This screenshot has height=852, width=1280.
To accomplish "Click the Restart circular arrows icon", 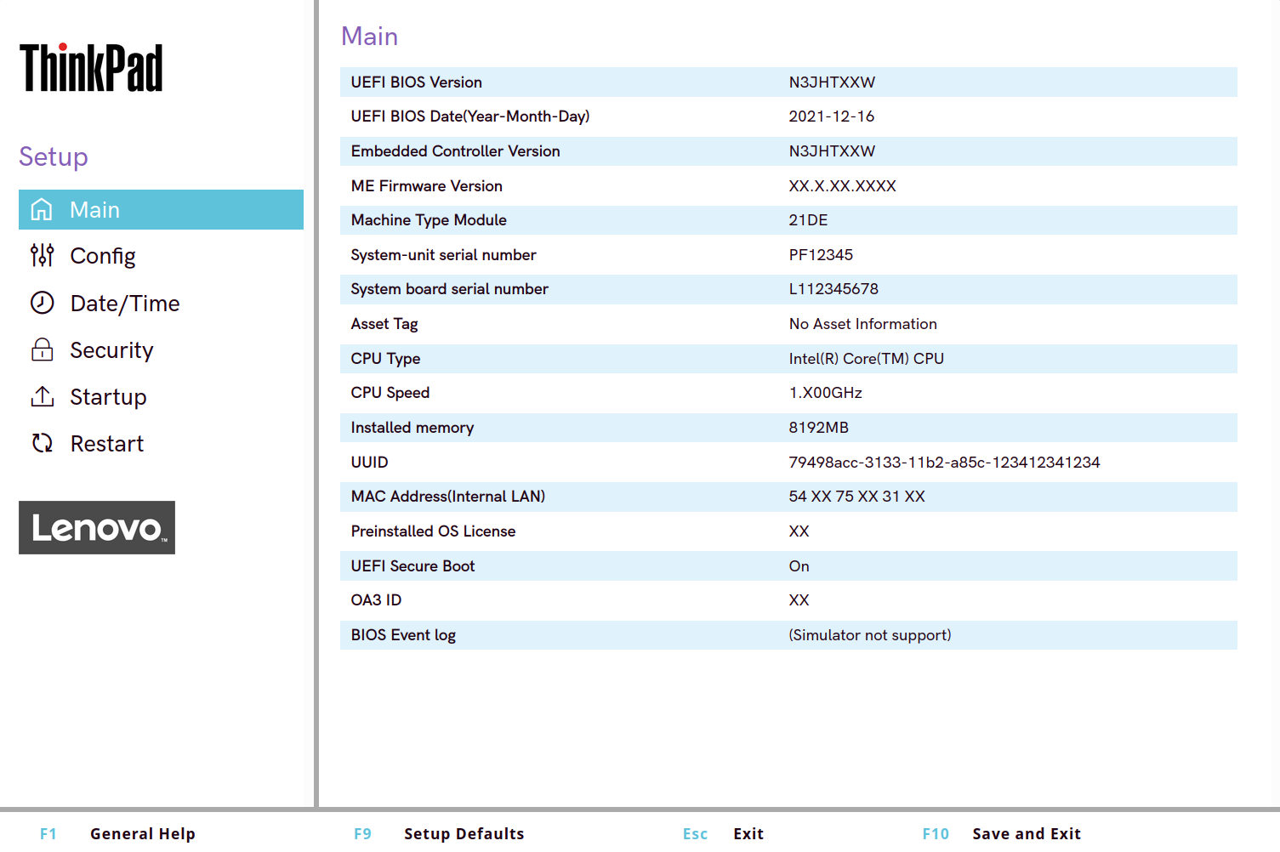I will click(x=42, y=443).
